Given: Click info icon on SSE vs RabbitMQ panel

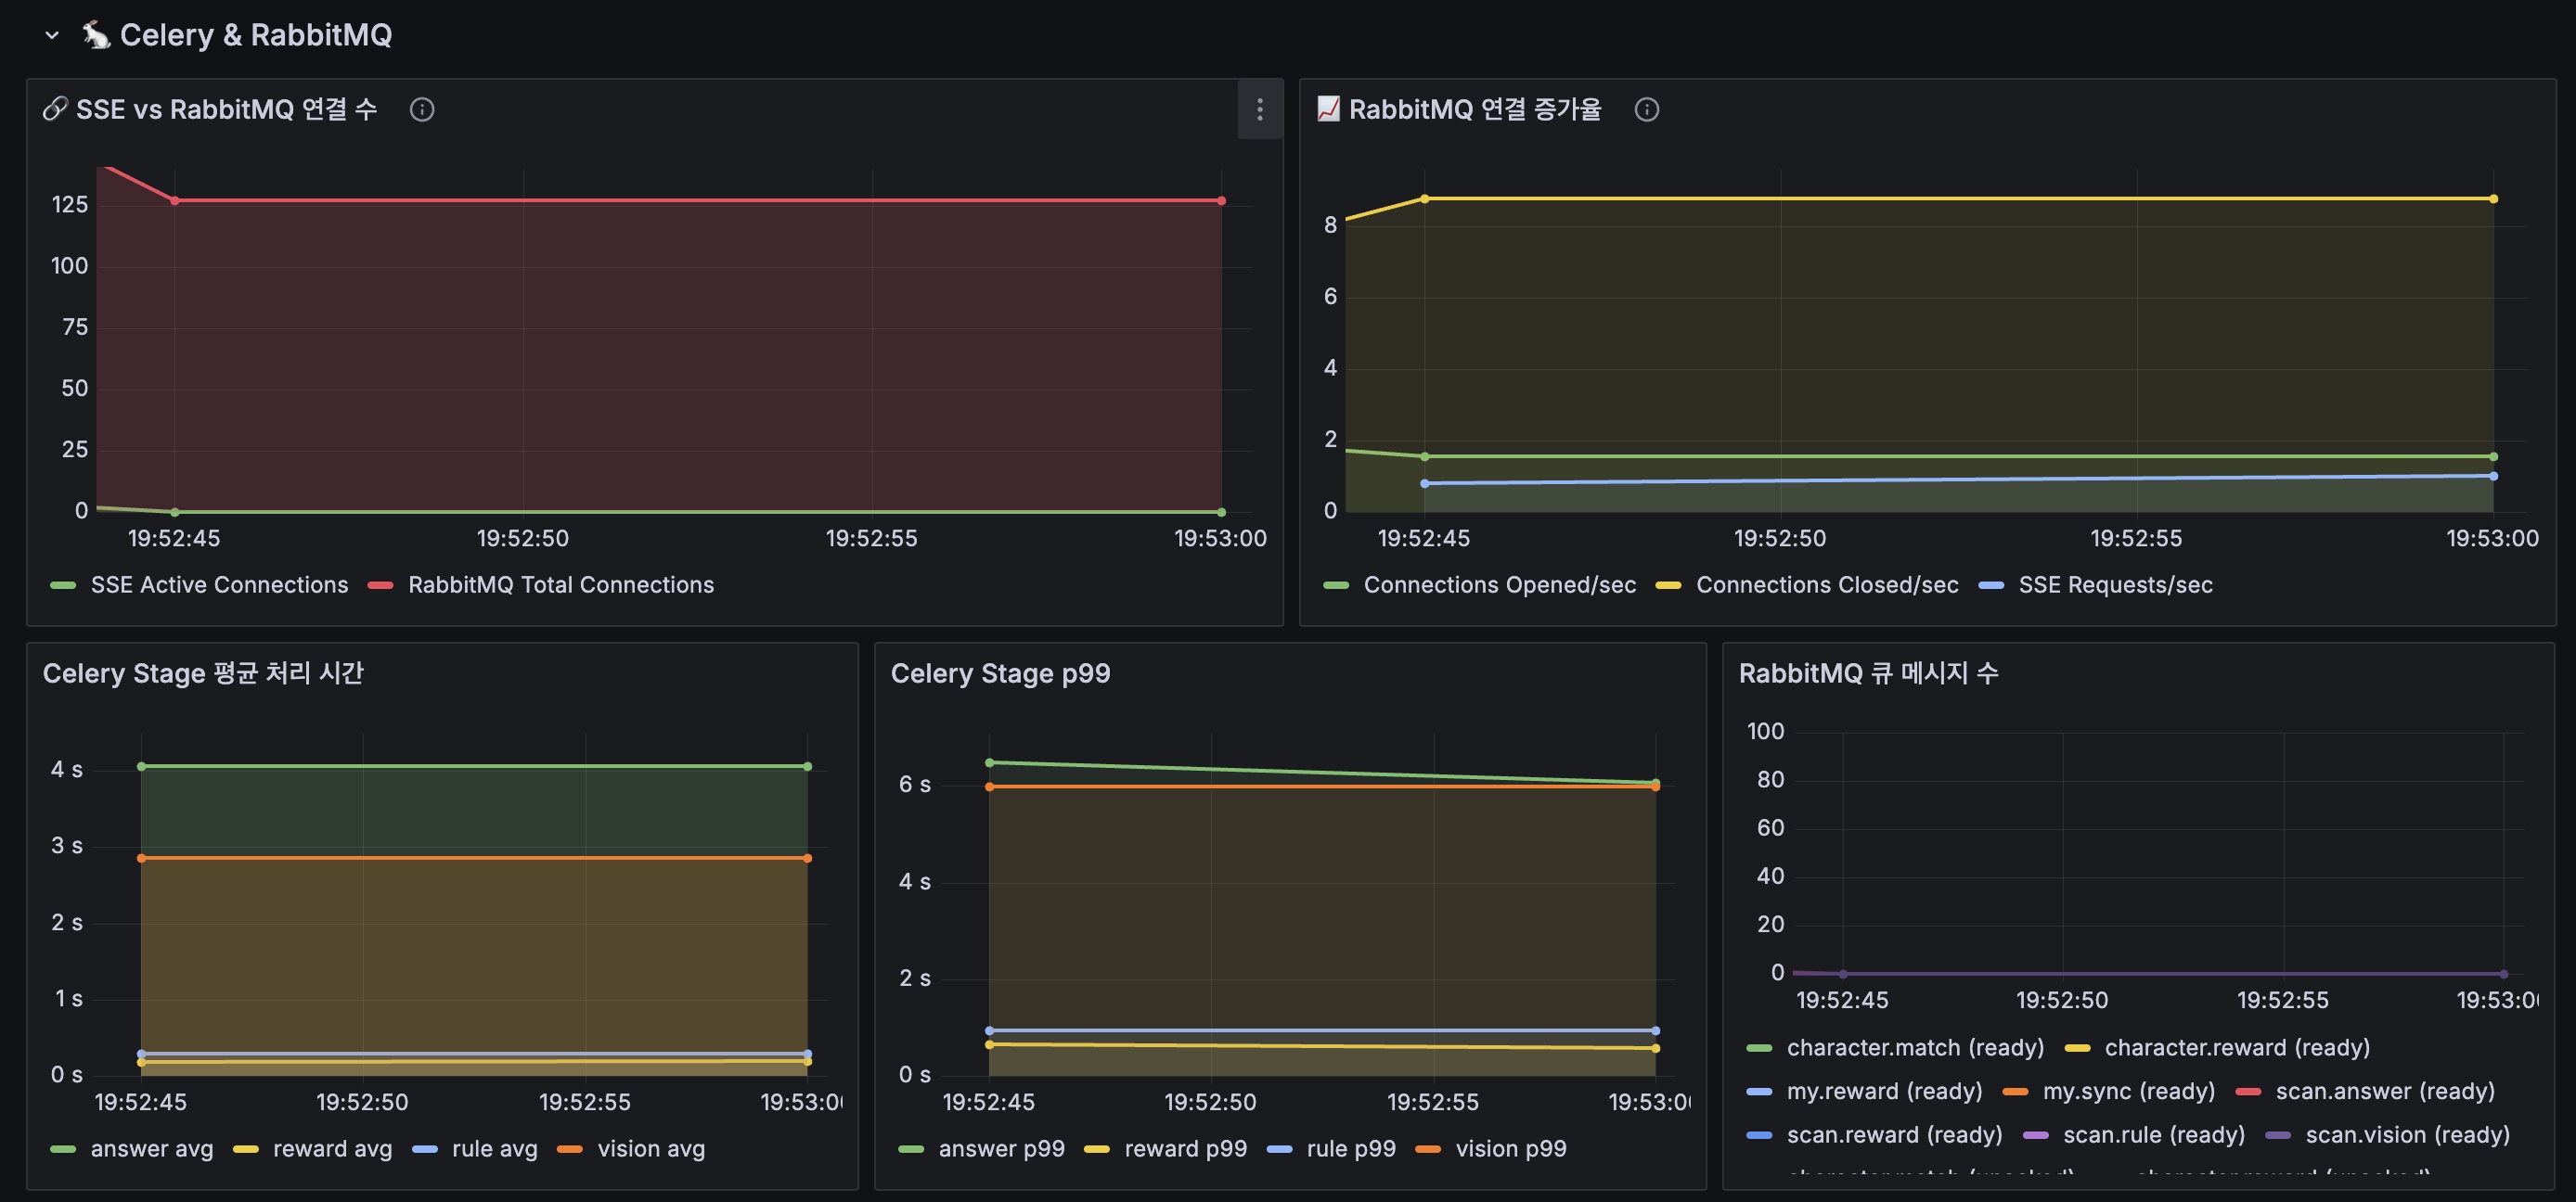Looking at the screenshot, I should 422,110.
